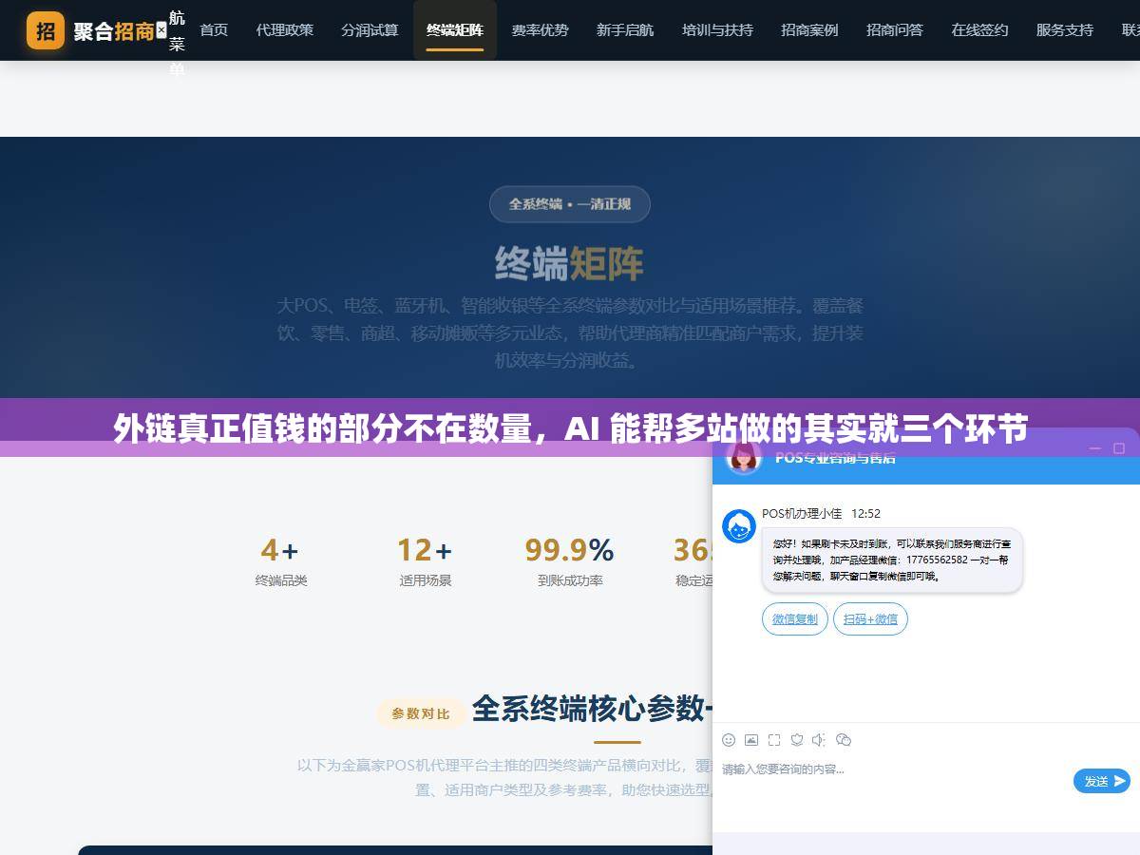Open the 培训与扶持 nav item
The height and width of the screenshot is (855, 1140).
pyautogui.click(x=717, y=30)
